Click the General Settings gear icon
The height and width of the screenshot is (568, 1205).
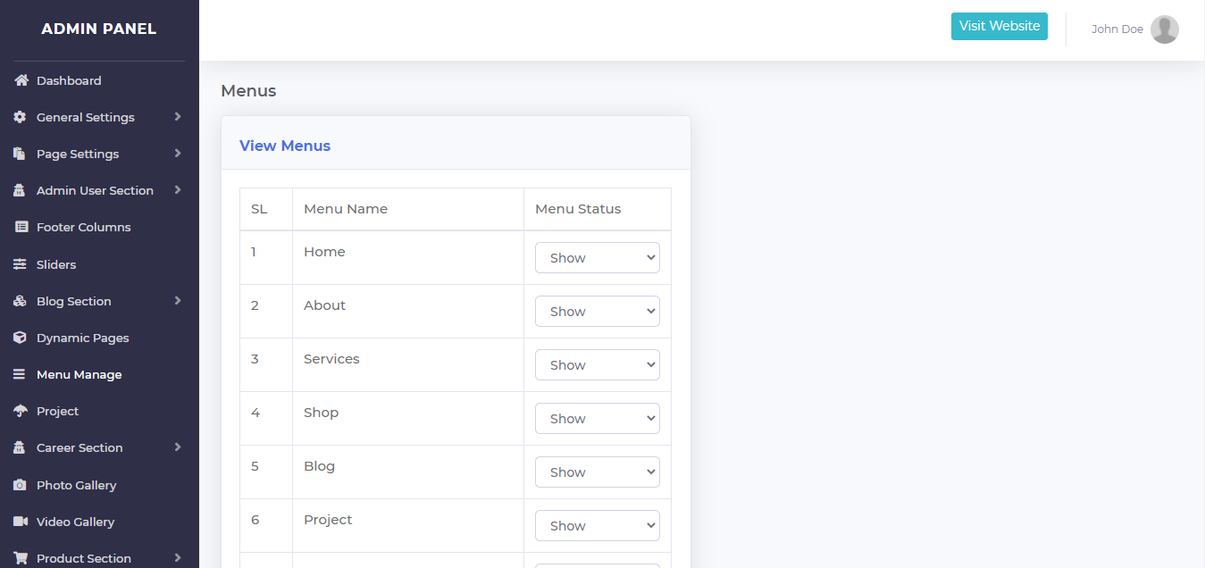tap(20, 117)
